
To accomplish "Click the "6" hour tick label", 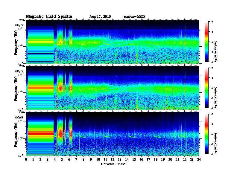I will click(69, 160).
